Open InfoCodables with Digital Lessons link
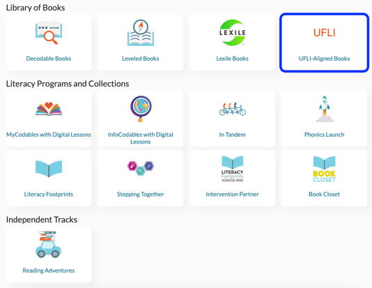The image size is (372, 288). 141,138
